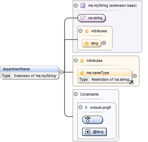Click the 'Attributes' heading inside ms:myString box
This screenshot has width=148, height=142.
click(x=99, y=31)
